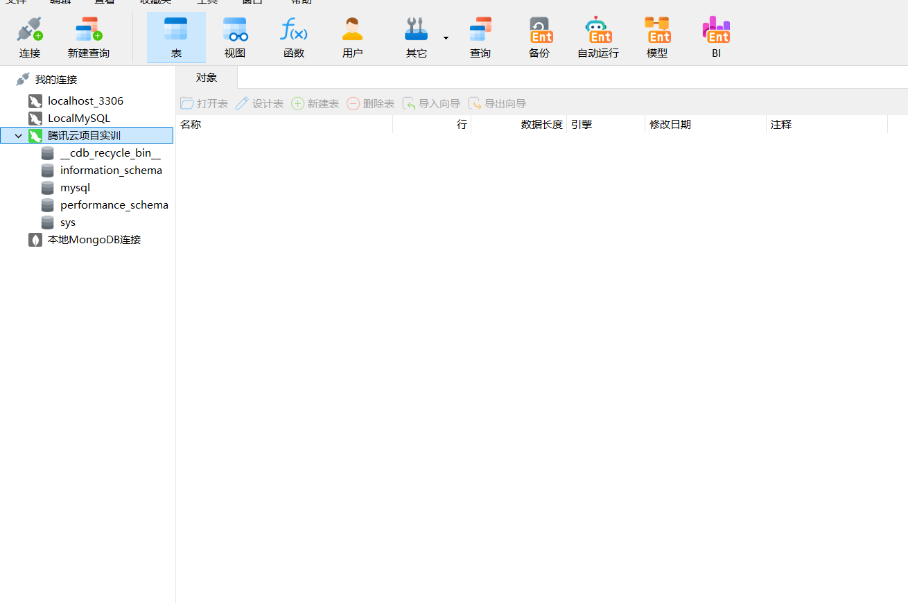This screenshot has width=908, height=603.
Task: Open the 备份 (Backup) tool
Action: [x=540, y=36]
